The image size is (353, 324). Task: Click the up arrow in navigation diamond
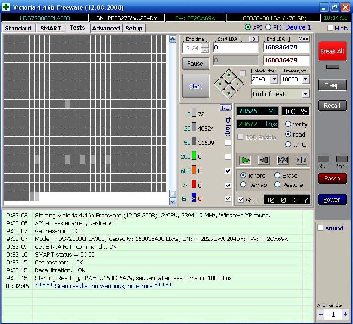point(228,75)
